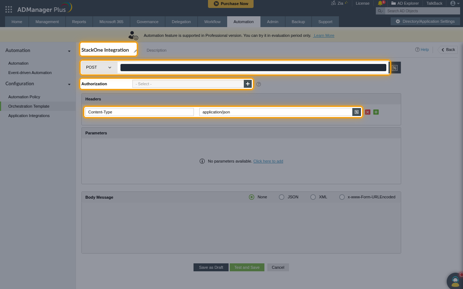Add a new authorization with plus
This screenshot has width=463, height=289.
[248, 84]
